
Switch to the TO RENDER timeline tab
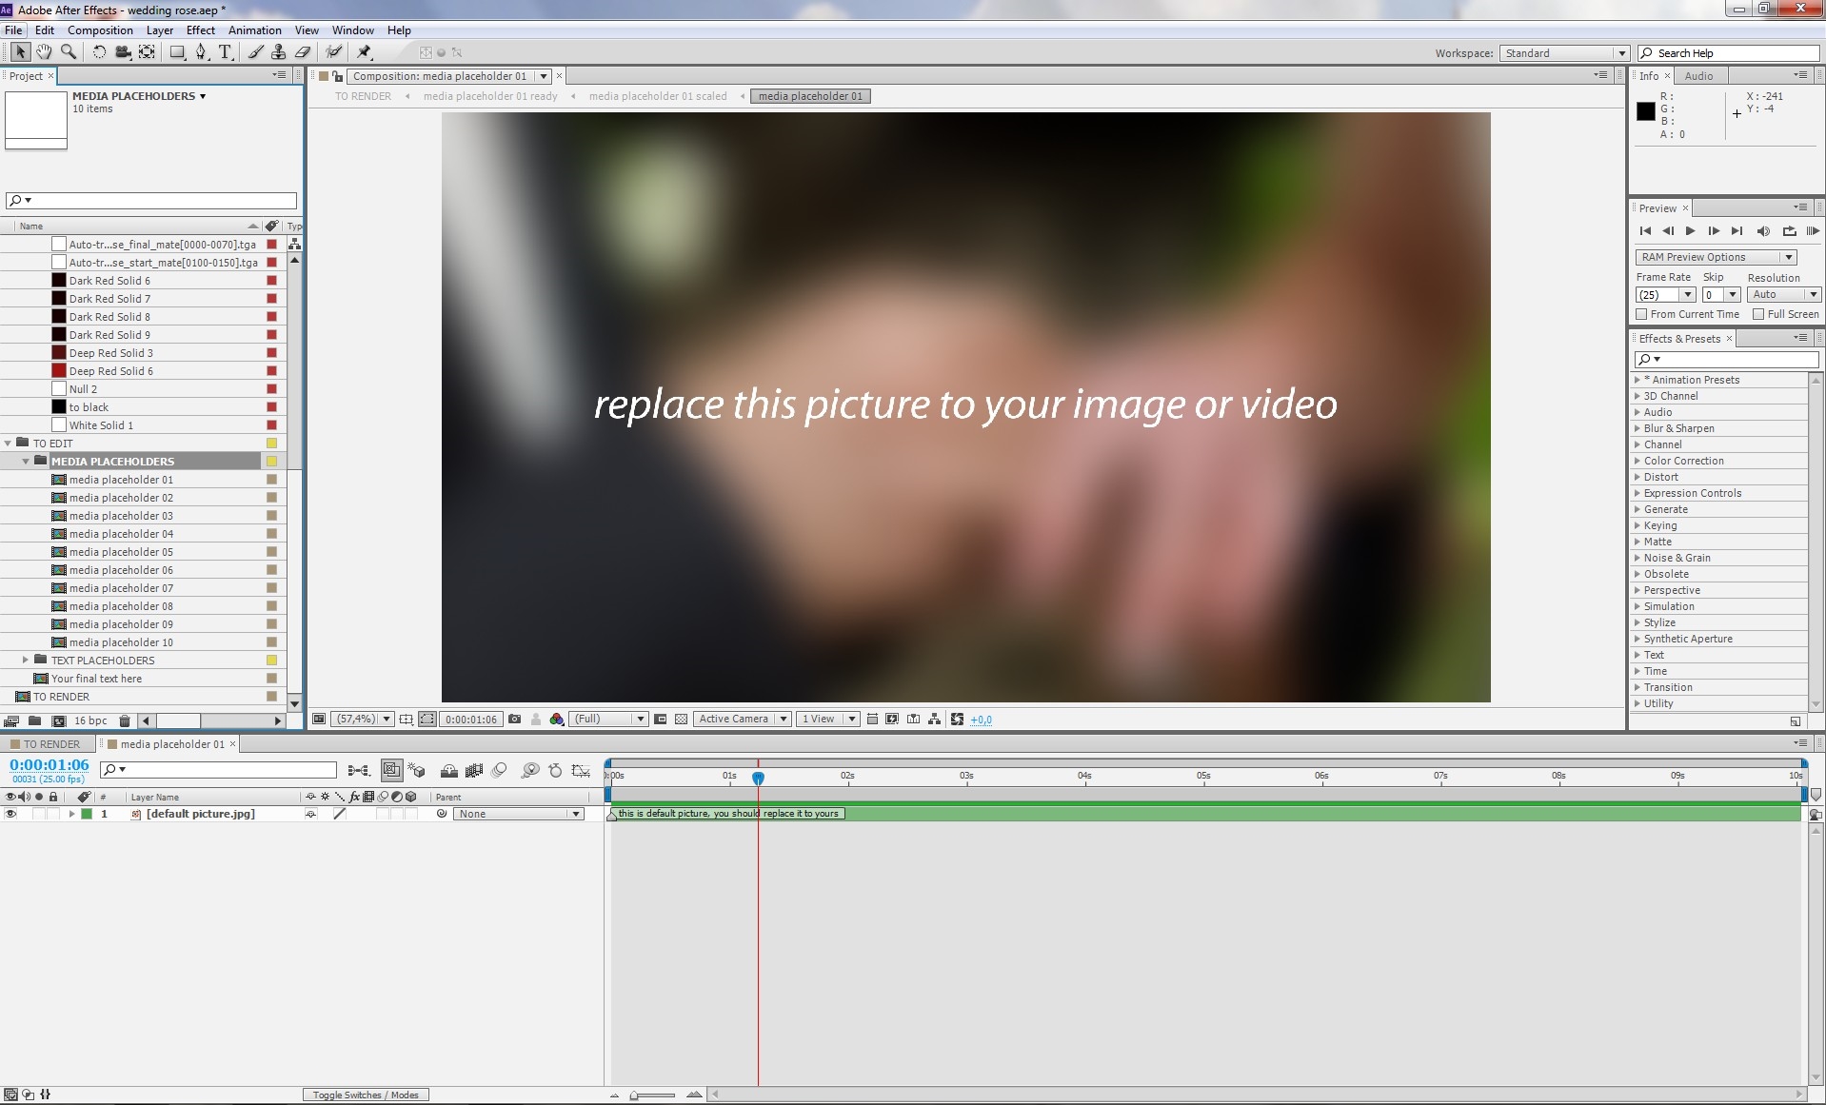point(50,744)
